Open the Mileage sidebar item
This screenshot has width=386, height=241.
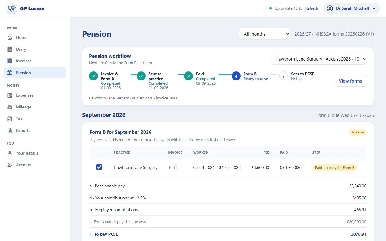click(35, 107)
